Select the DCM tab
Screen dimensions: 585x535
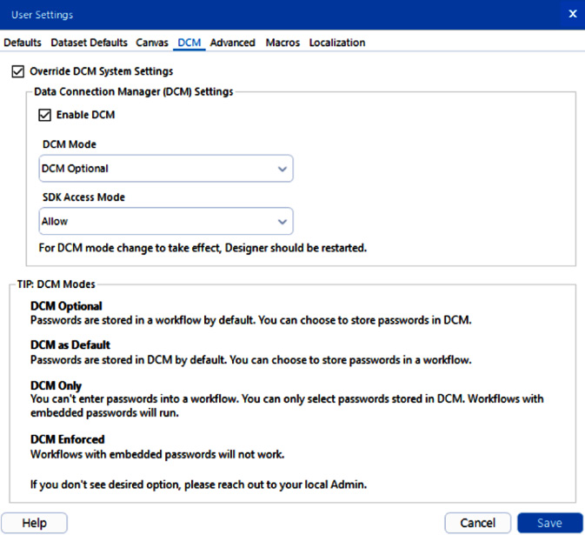coord(189,43)
